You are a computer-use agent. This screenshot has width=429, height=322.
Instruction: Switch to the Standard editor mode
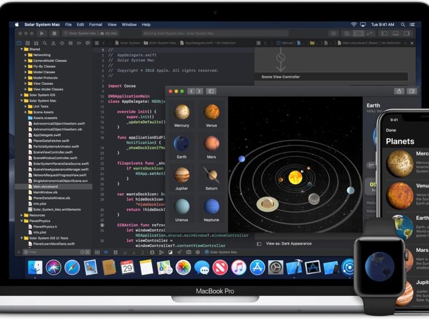pos(347,33)
